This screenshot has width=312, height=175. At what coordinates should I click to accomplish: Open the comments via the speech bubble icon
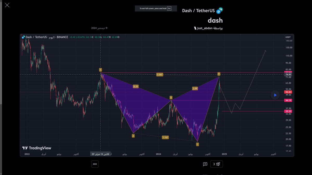coord(205,164)
